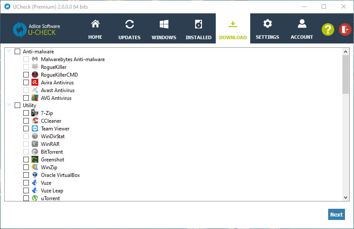Select all via Anti-malware group checkbox
The height and width of the screenshot is (229, 354).
tap(18, 52)
